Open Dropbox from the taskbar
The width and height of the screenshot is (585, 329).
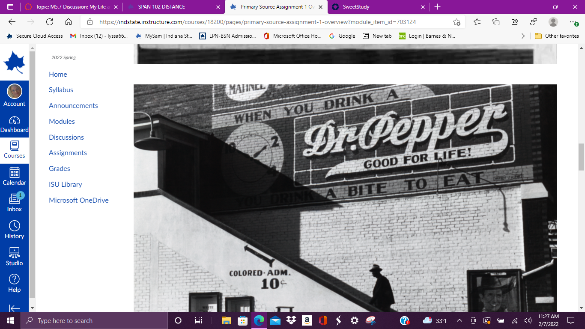tap(291, 320)
